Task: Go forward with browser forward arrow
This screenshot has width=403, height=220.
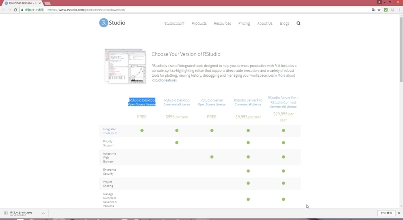Action: pos(9,10)
